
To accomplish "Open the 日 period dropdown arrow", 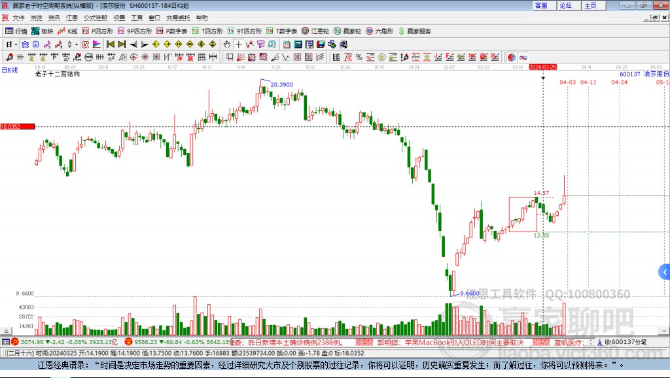I will point(16,44).
